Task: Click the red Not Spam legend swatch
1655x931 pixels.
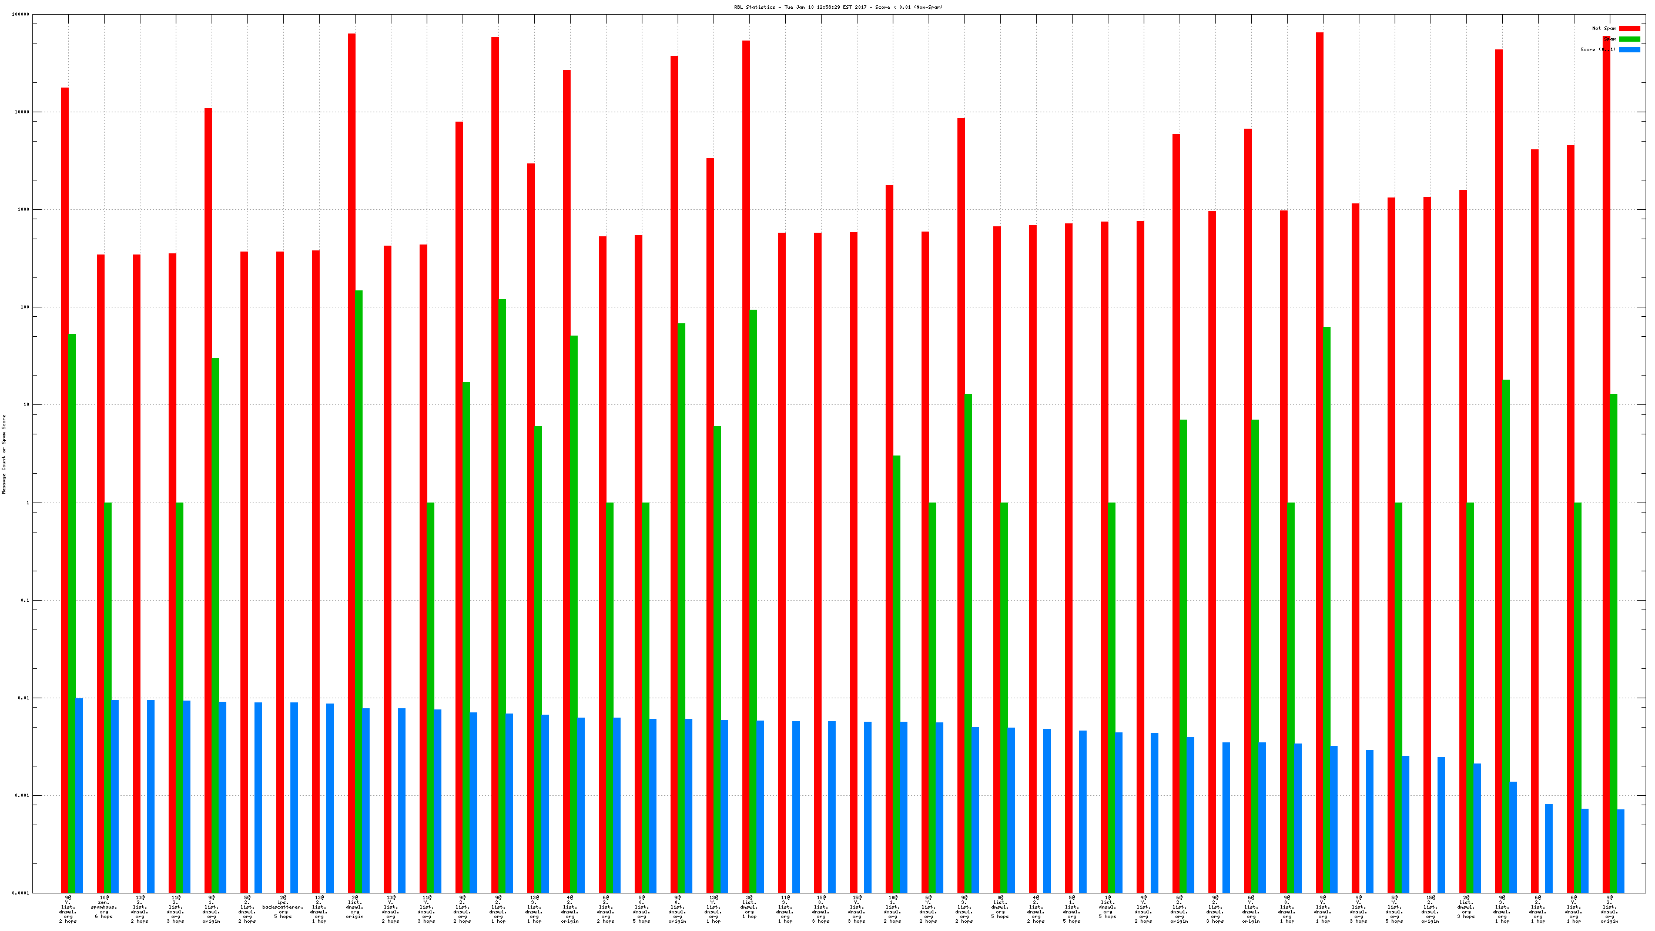Action: (1629, 28)
